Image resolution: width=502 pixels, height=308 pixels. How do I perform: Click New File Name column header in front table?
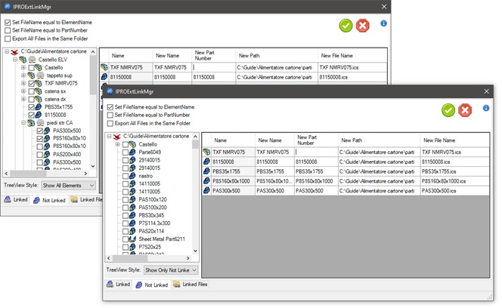pos(455,140)
